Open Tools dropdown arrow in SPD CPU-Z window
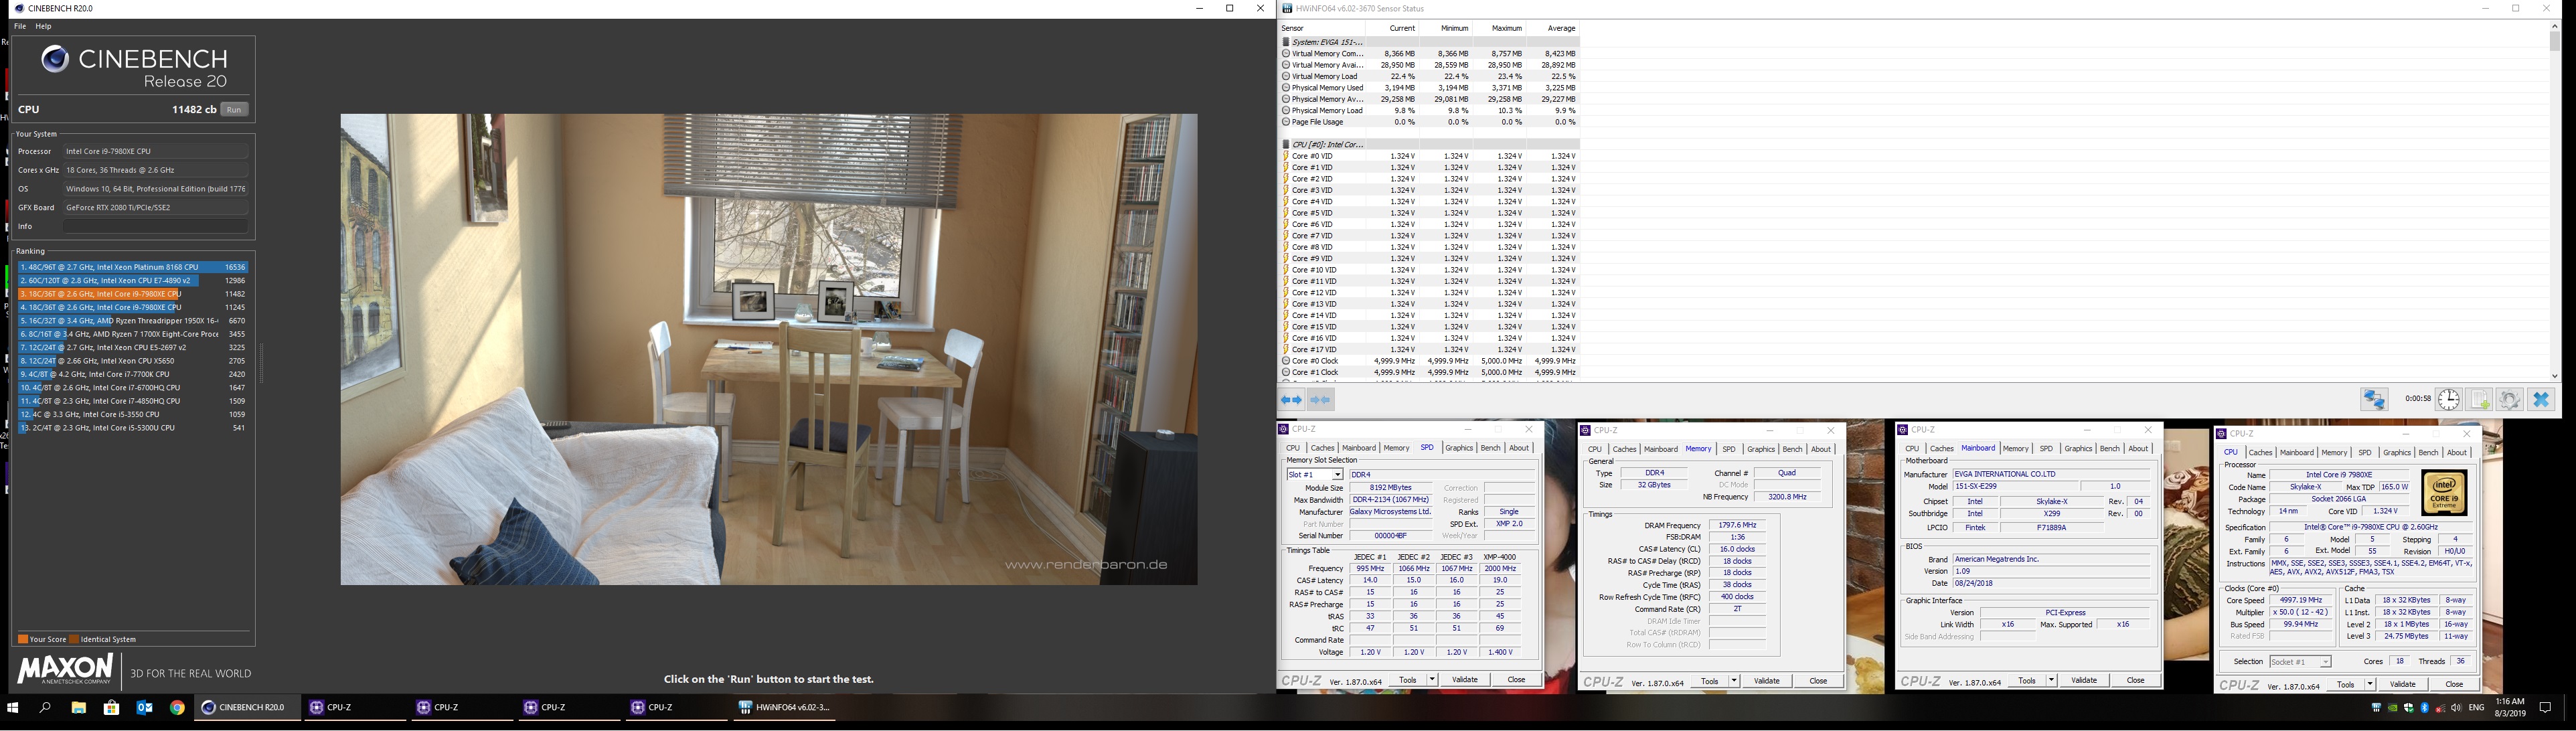2576x731 pixels. (1432, 680)
